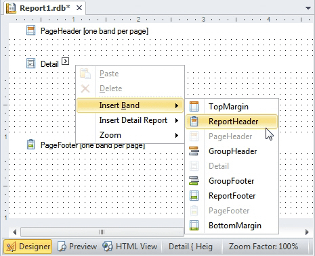Image resolution: width=315 pixels, height=256 pixels.
Task: Click the HTML View globe icon
Action: point(108,247)
